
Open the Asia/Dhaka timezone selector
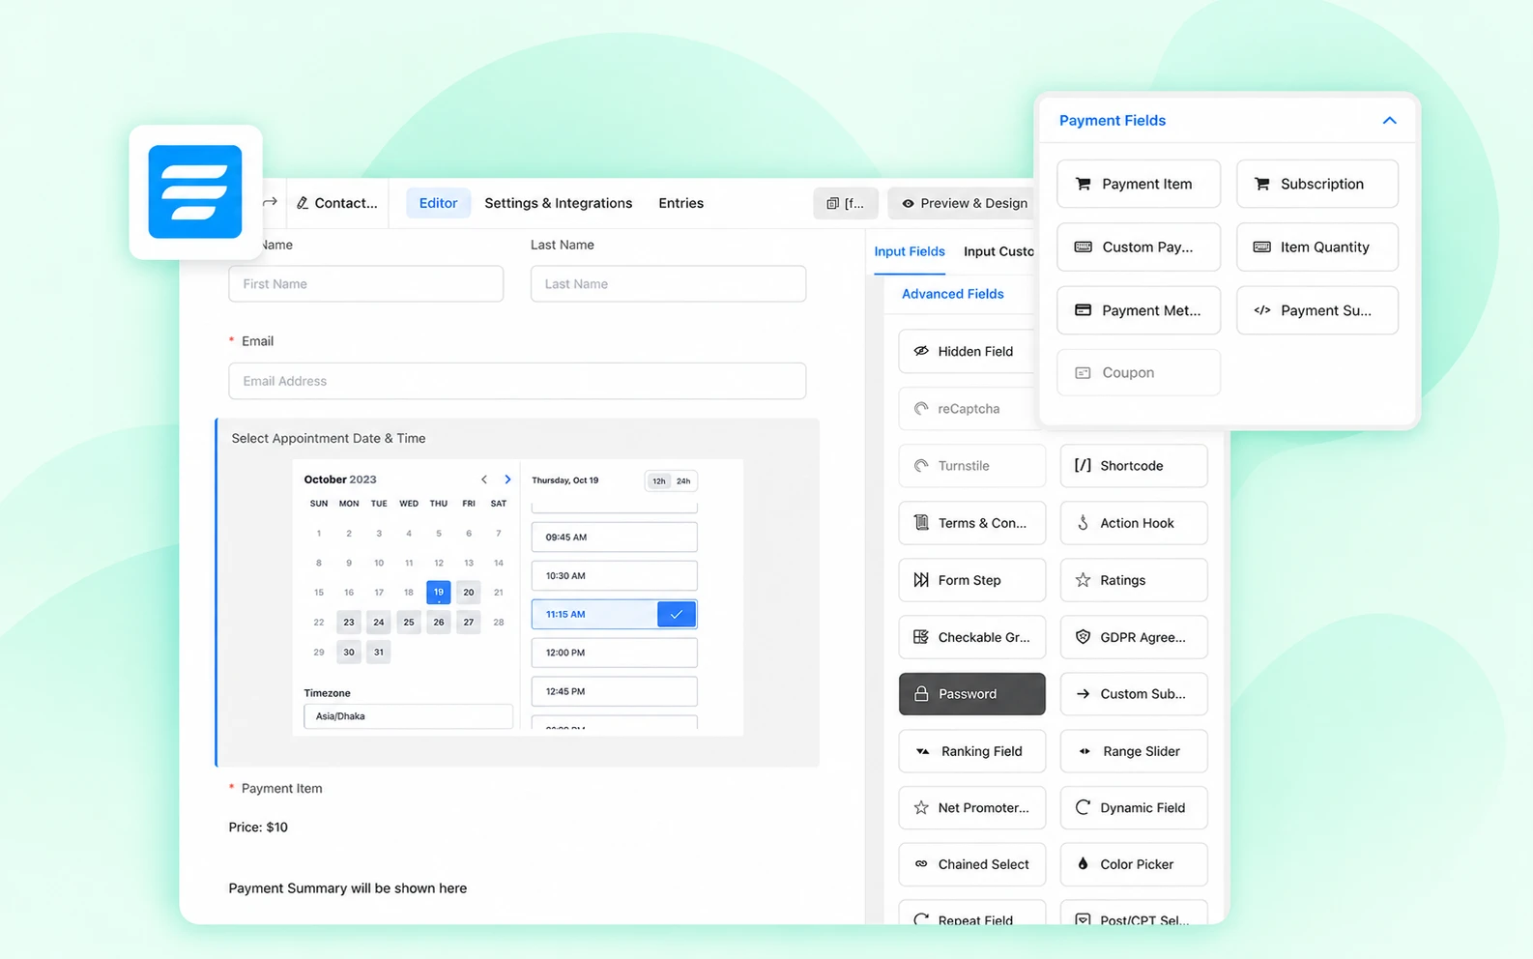tap(408, 716)
